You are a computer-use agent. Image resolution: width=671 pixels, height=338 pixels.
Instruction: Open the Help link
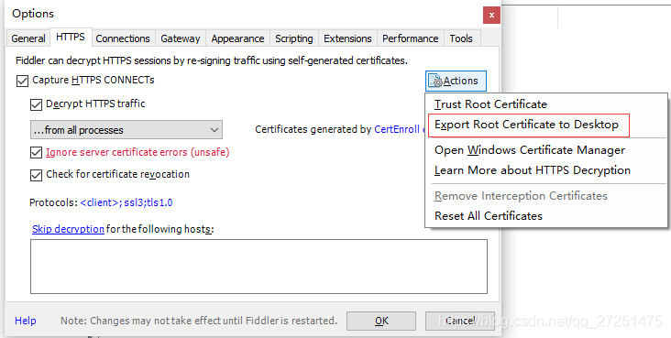(26, 321)
